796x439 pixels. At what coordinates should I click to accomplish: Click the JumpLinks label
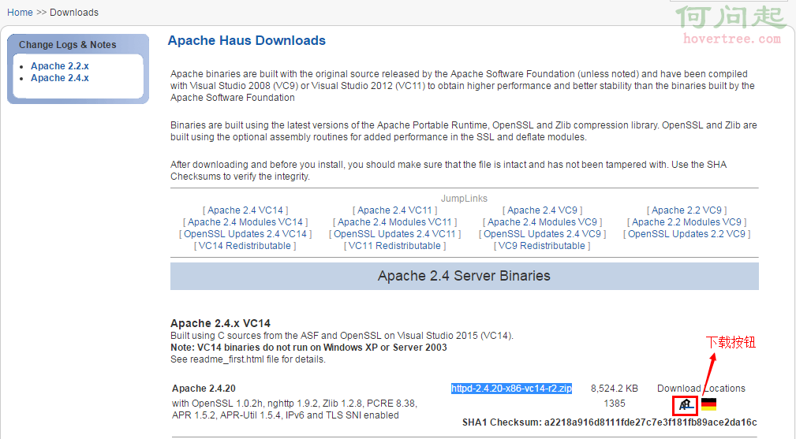coord(464,199)
